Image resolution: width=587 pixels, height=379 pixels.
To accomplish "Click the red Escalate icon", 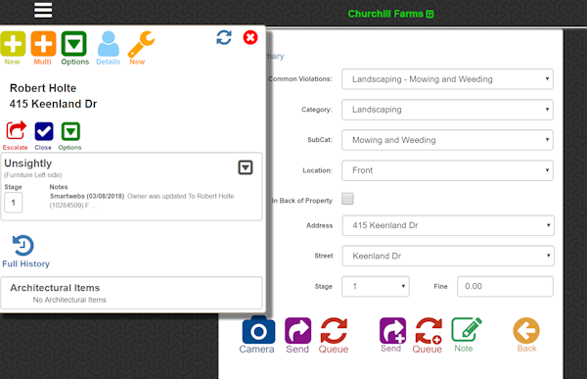I will [16, 131].
